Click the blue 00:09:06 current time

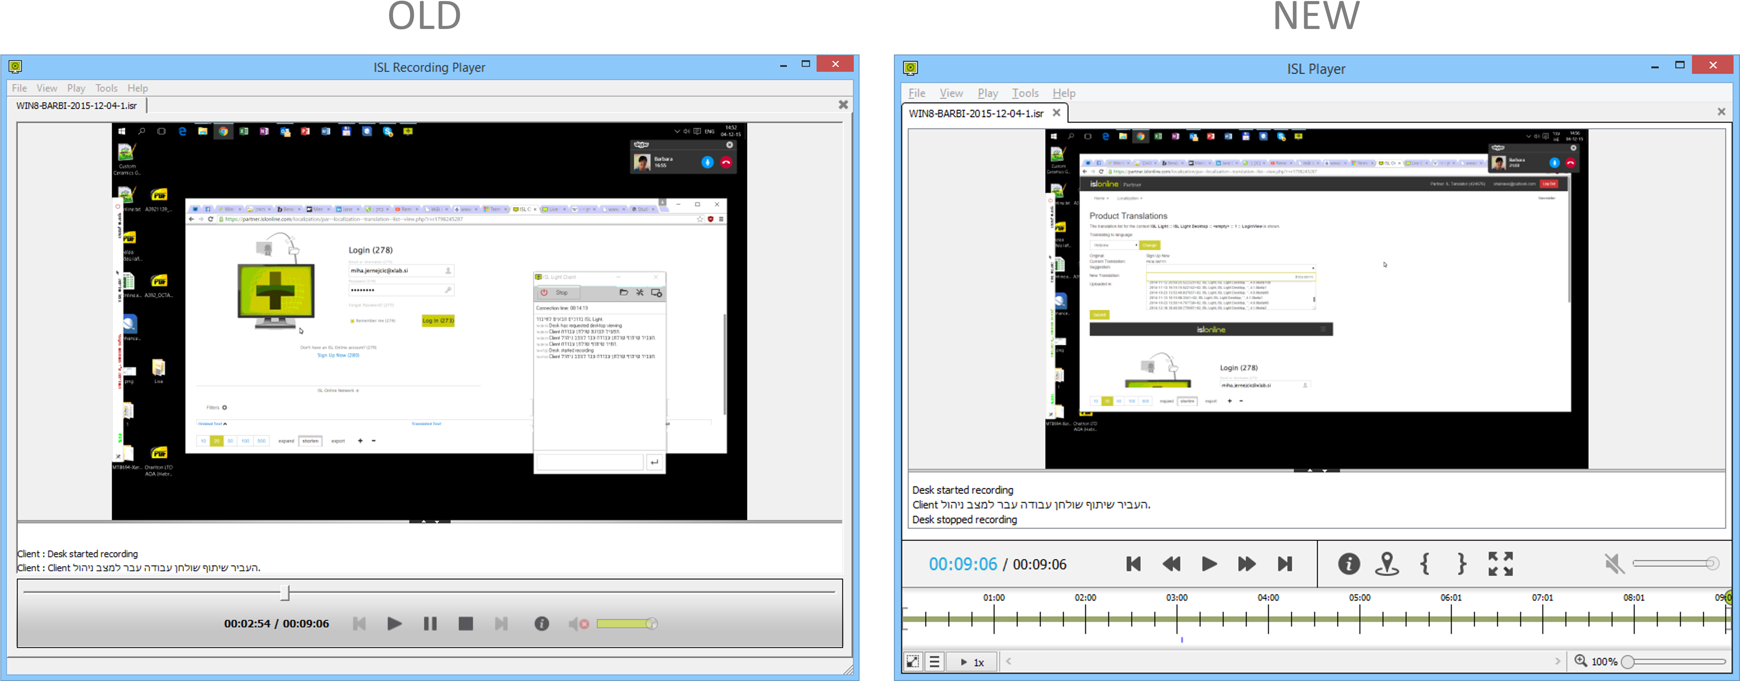point(963,564)
